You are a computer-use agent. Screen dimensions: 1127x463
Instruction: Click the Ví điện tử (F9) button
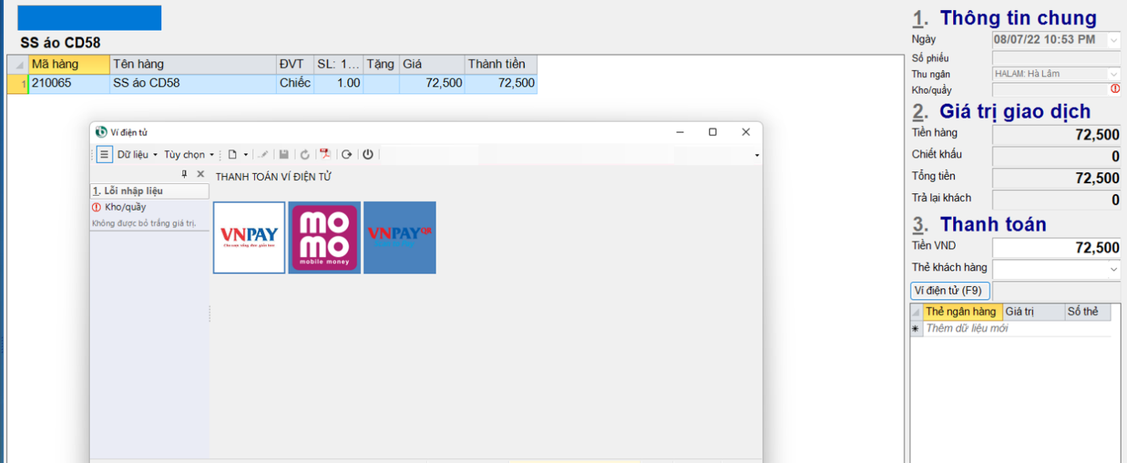pos(950,291)
